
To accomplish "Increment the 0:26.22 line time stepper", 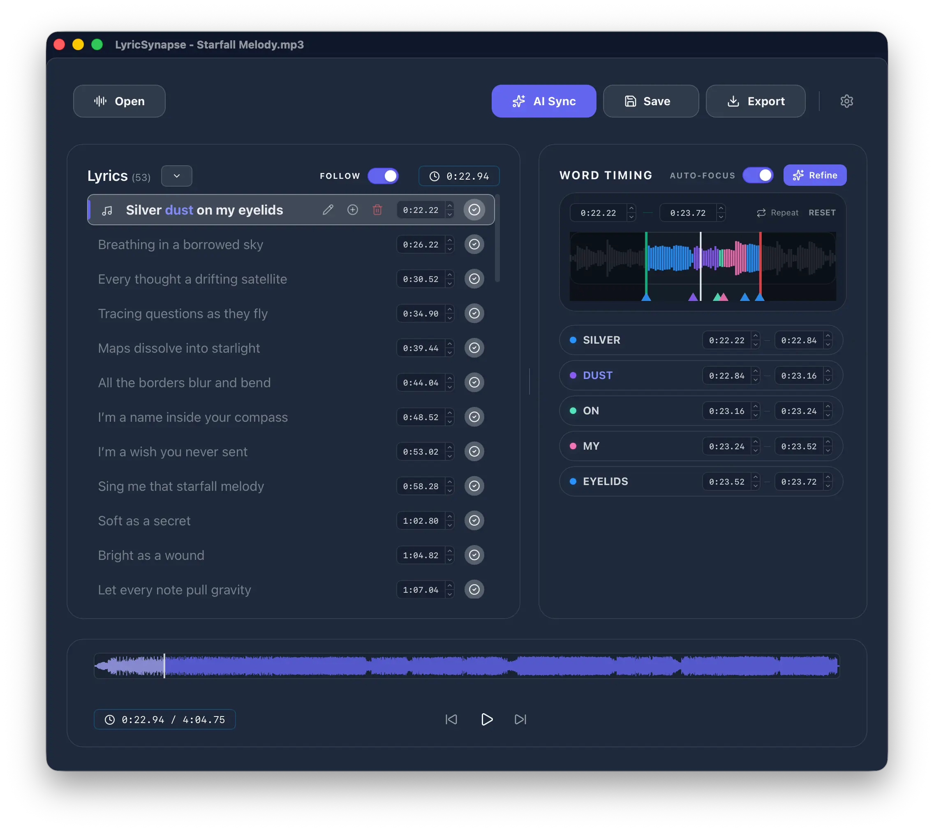I will [450, 240].
